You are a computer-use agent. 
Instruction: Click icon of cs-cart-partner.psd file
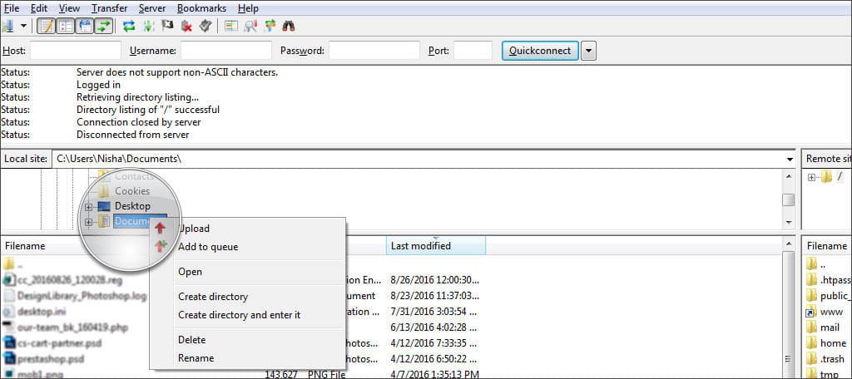tap(9, 343)
